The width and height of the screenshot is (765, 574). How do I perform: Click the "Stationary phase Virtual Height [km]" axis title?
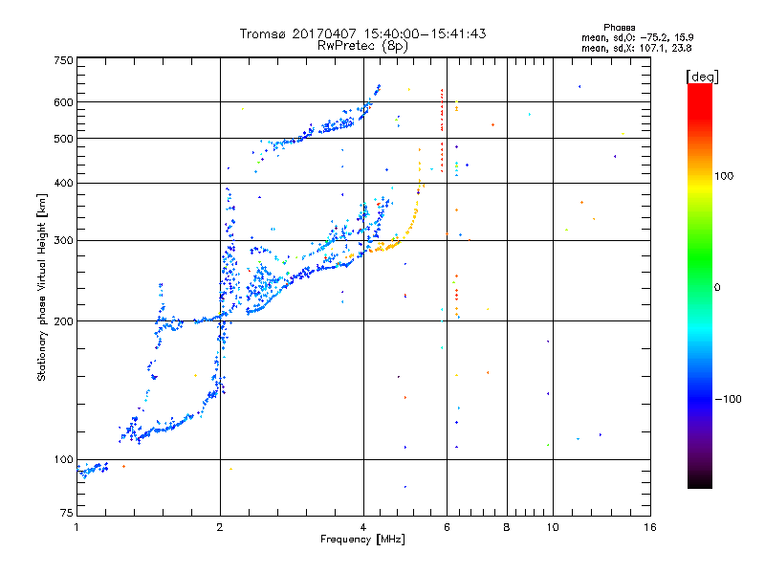click(41, 287)
